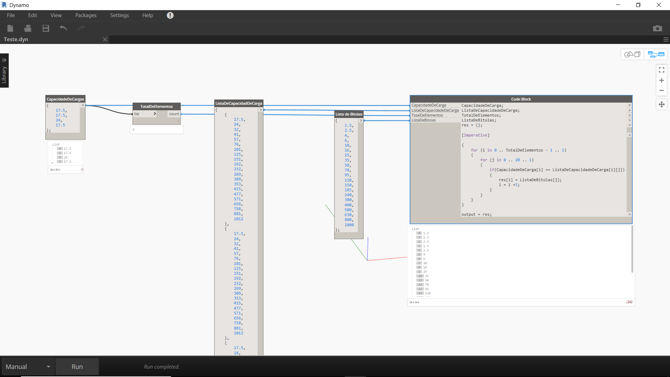670x377 pixels.
Task: Click the New file toolbar icon
Action: pos(10,28)
